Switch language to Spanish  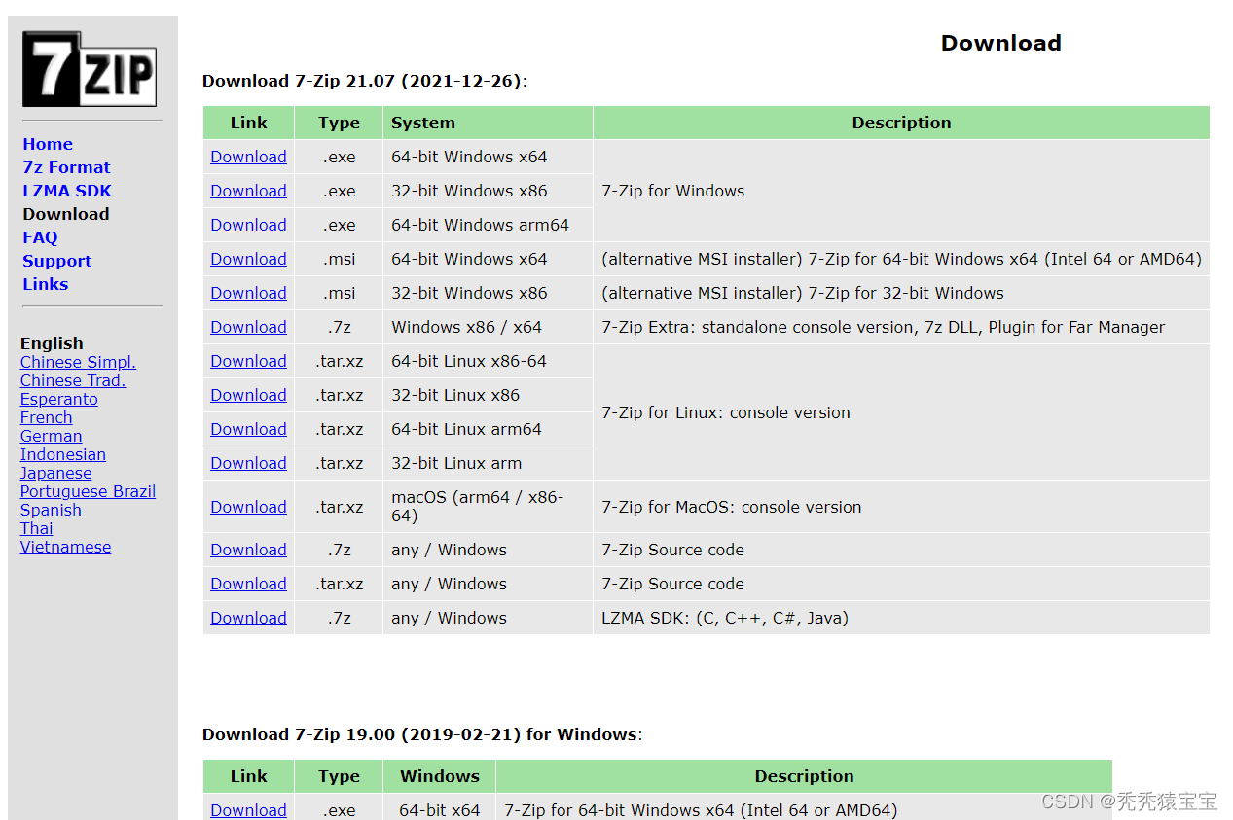[x=51, y=510]
